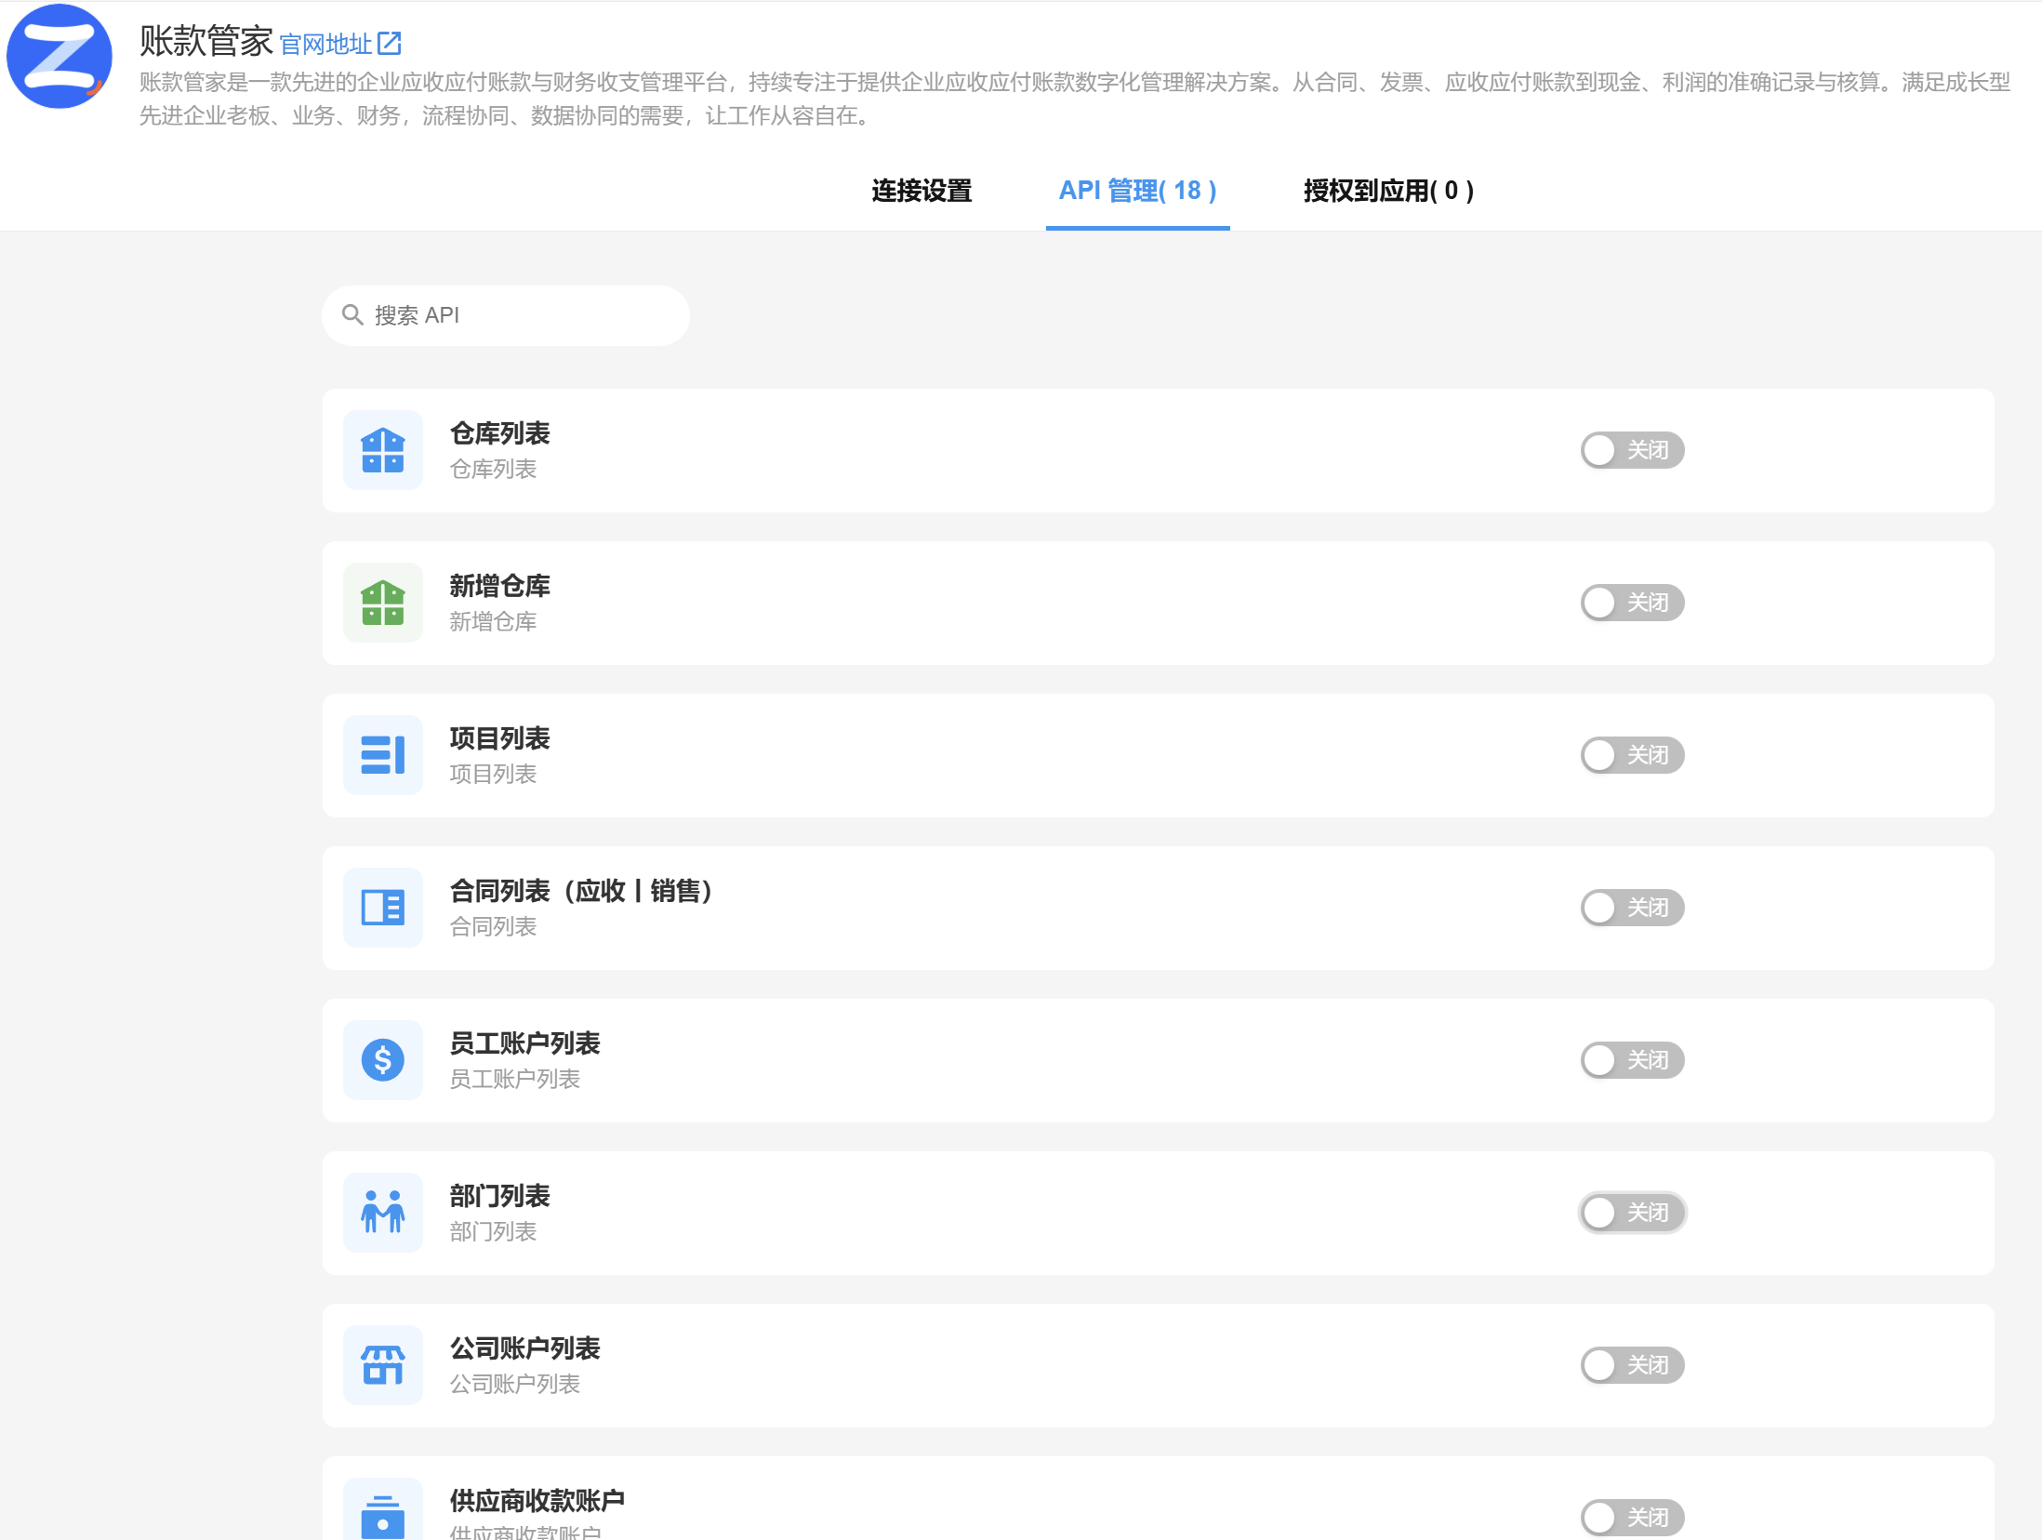Image resolution: width=2042 pixels, height=1540 pixels.
Task: Select the 公司账户列表 title
Action: tap(525, 1348)
